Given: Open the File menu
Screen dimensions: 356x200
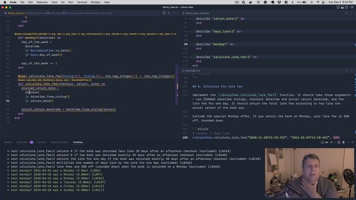Looking at the screenshot, I should click(22, 2).
